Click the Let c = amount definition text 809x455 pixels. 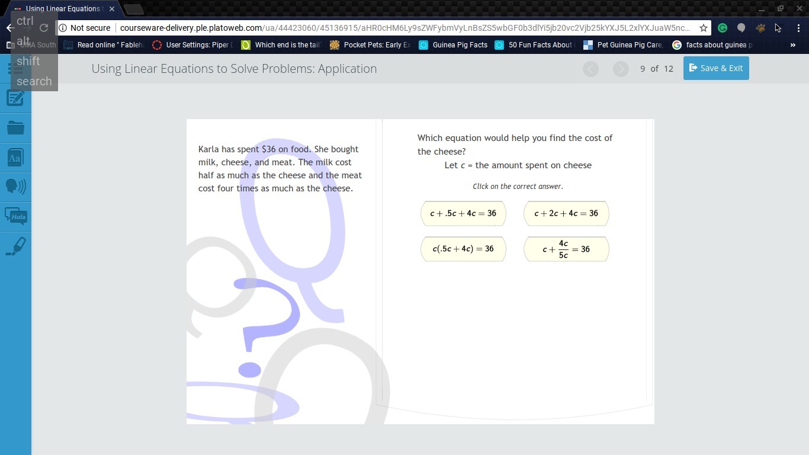[518, 165]
